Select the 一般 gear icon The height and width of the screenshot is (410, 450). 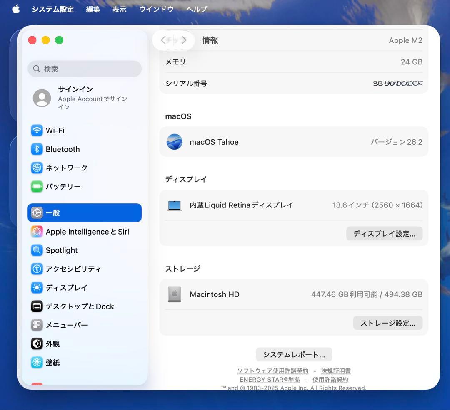[x=37, y=213]
